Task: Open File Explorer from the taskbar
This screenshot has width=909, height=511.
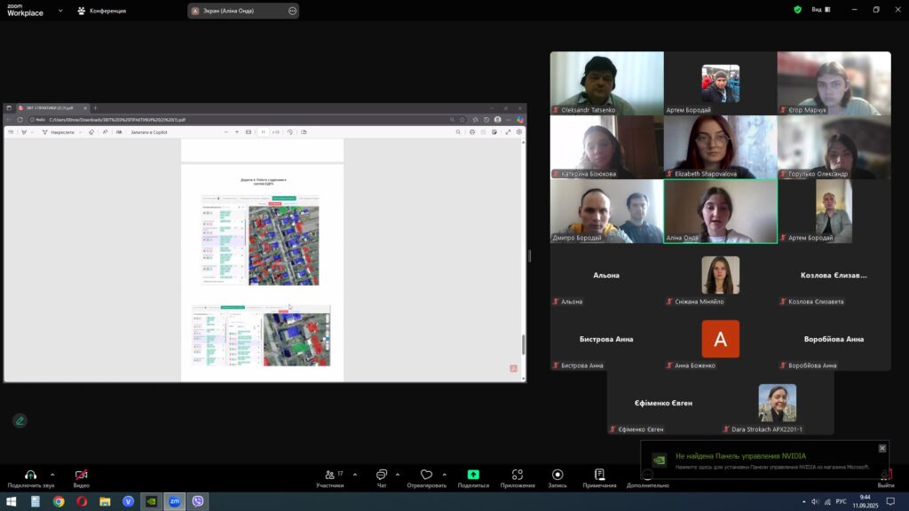Action: pyautogui.click(x=105, y=501)
